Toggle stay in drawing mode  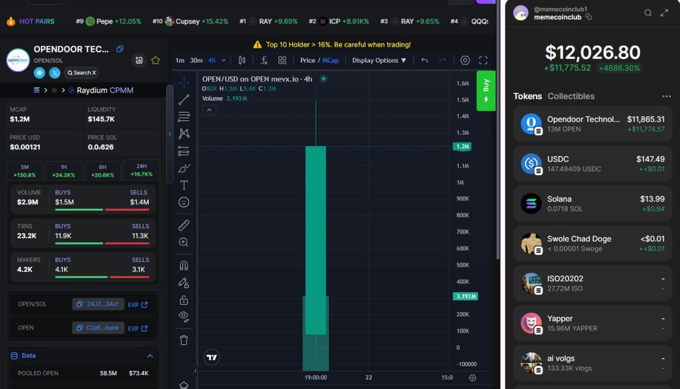tap(184, 283)
